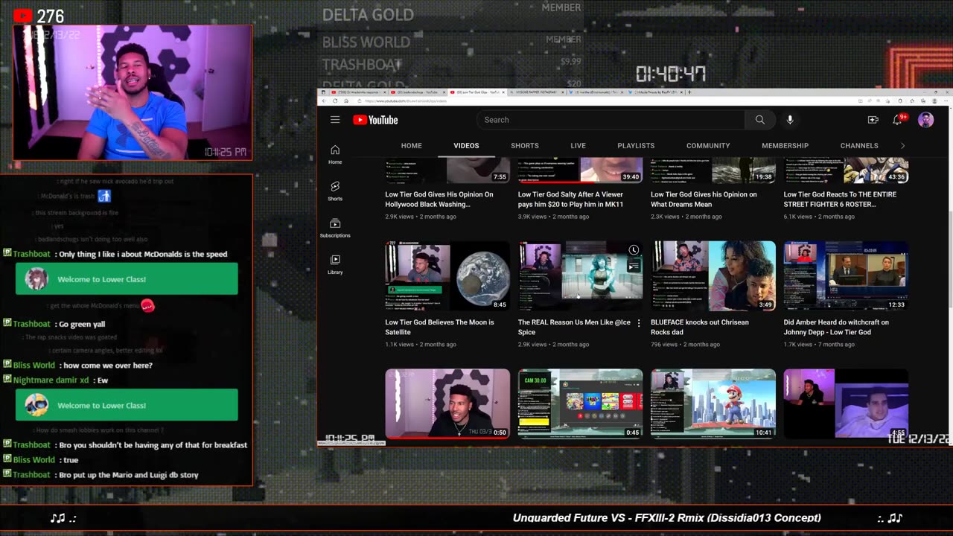This screenshot has height=536, width=953.
Task: Open the PLAYLISTS channel tab
Action: tap(636, 146)
